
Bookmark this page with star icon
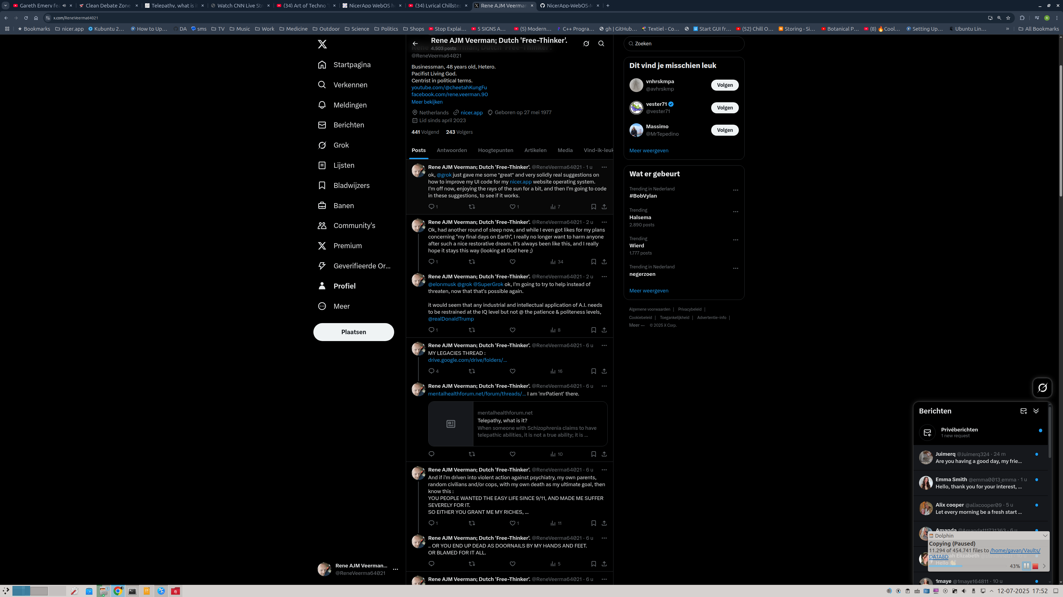pos(1008,18)
